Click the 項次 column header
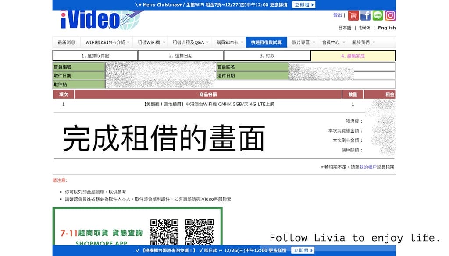This screenshot has width=449, height=256. [x=64, y=94]
